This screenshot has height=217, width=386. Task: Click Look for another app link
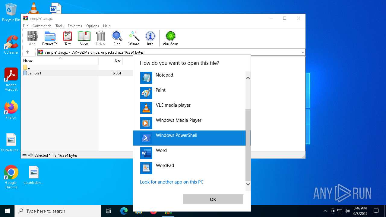point(172,182)
